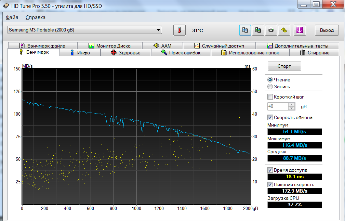
Task: Click the scatter icon on Случайный доступ tab
Action: (197, 45)
